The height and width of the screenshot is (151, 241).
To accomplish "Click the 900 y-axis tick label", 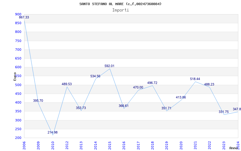I will click(x=18, y=14).
